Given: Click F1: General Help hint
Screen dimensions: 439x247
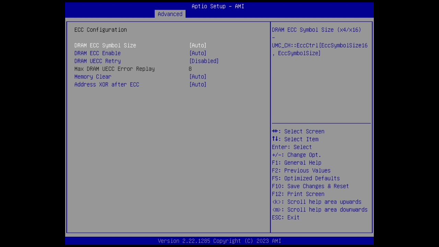Looking at the screenshot, I should point(297,163).
